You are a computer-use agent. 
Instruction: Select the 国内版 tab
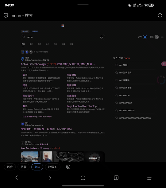tap(25, 31)
